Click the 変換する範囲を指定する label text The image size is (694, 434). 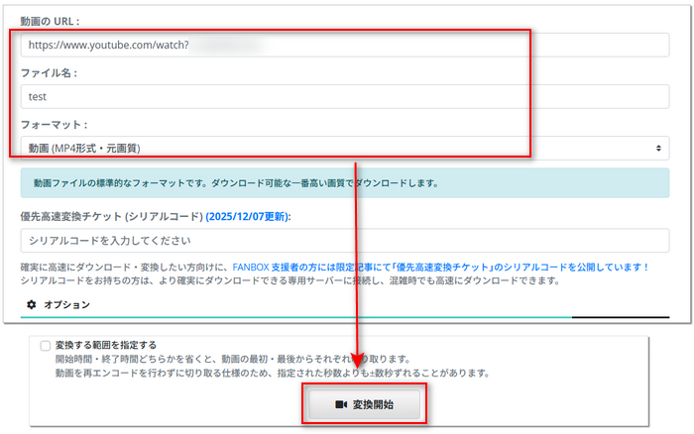click(x=106, y=345)
